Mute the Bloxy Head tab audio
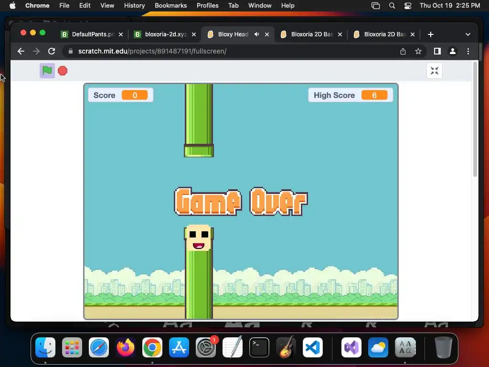Screen dimensions: 489x367 (256, 34)
